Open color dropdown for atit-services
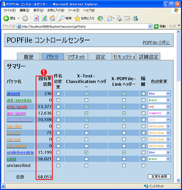The height and width of the screenshot is (190, 182). coord(159,100)
